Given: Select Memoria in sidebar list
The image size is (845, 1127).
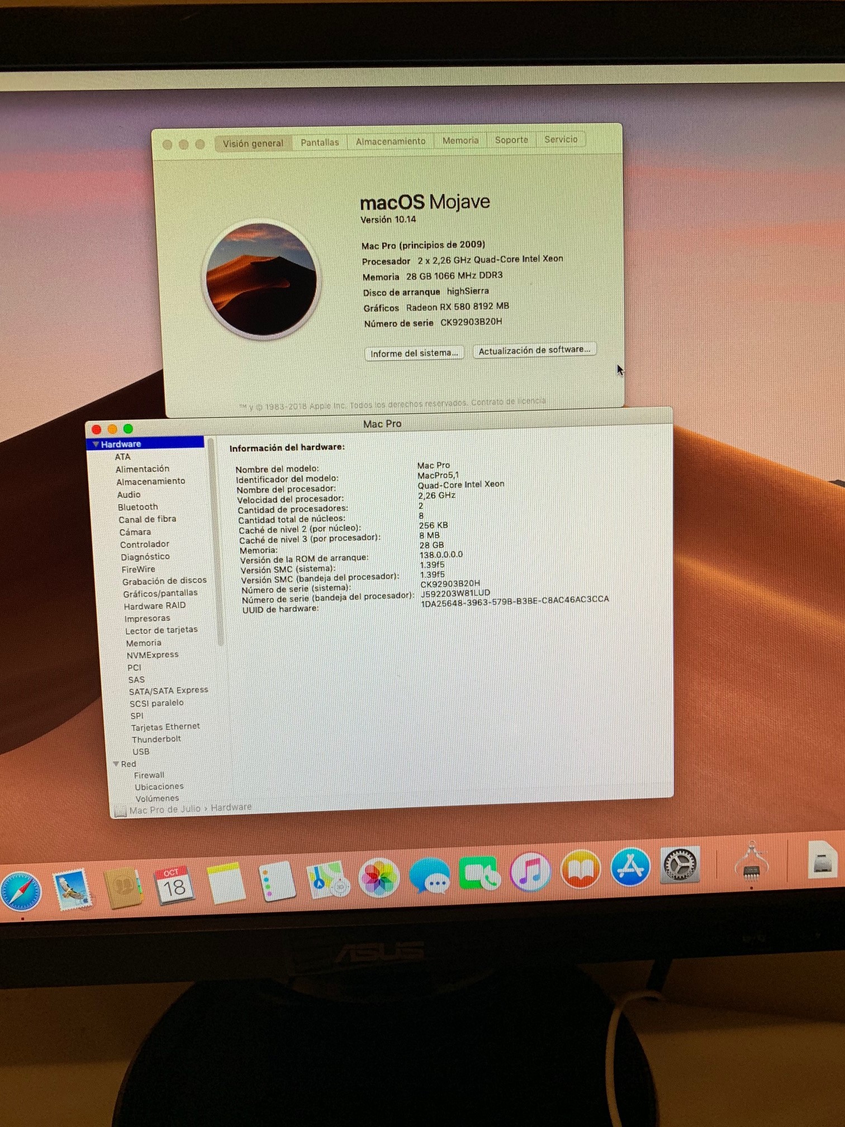Looking at the screenshot, I should [144, 643].
